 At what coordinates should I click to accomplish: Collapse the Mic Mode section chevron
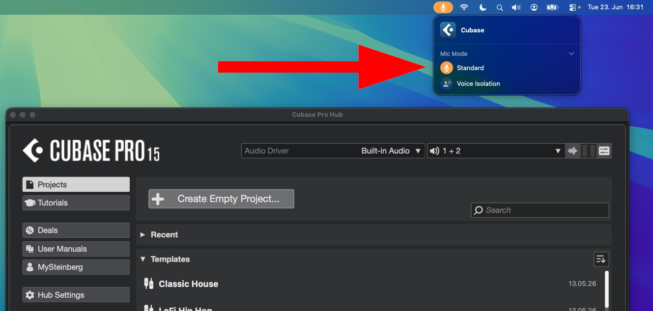click(571, 53)
